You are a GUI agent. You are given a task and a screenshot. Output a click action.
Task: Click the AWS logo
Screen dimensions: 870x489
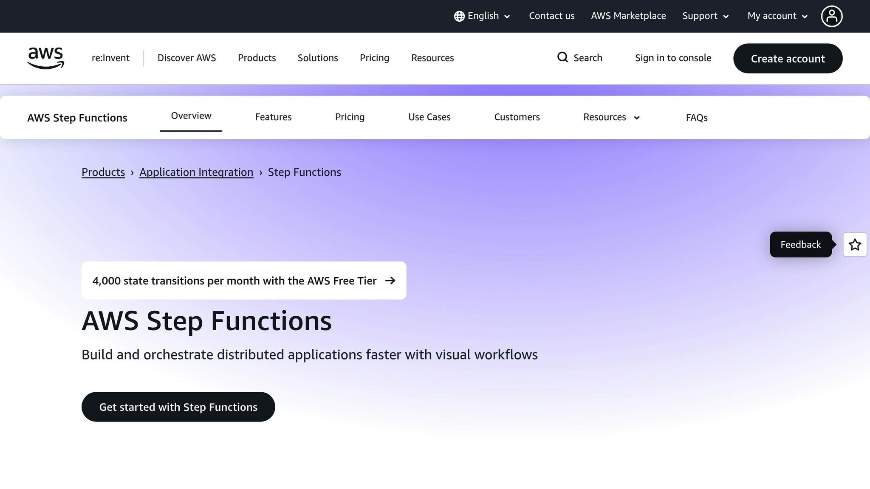click(45, 58)
